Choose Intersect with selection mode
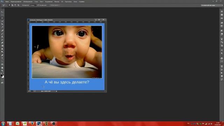Screen dimensions: 224x126 [19, 5]
